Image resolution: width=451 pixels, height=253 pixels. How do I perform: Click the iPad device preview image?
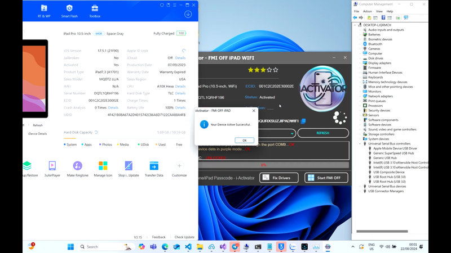[35, 79]
